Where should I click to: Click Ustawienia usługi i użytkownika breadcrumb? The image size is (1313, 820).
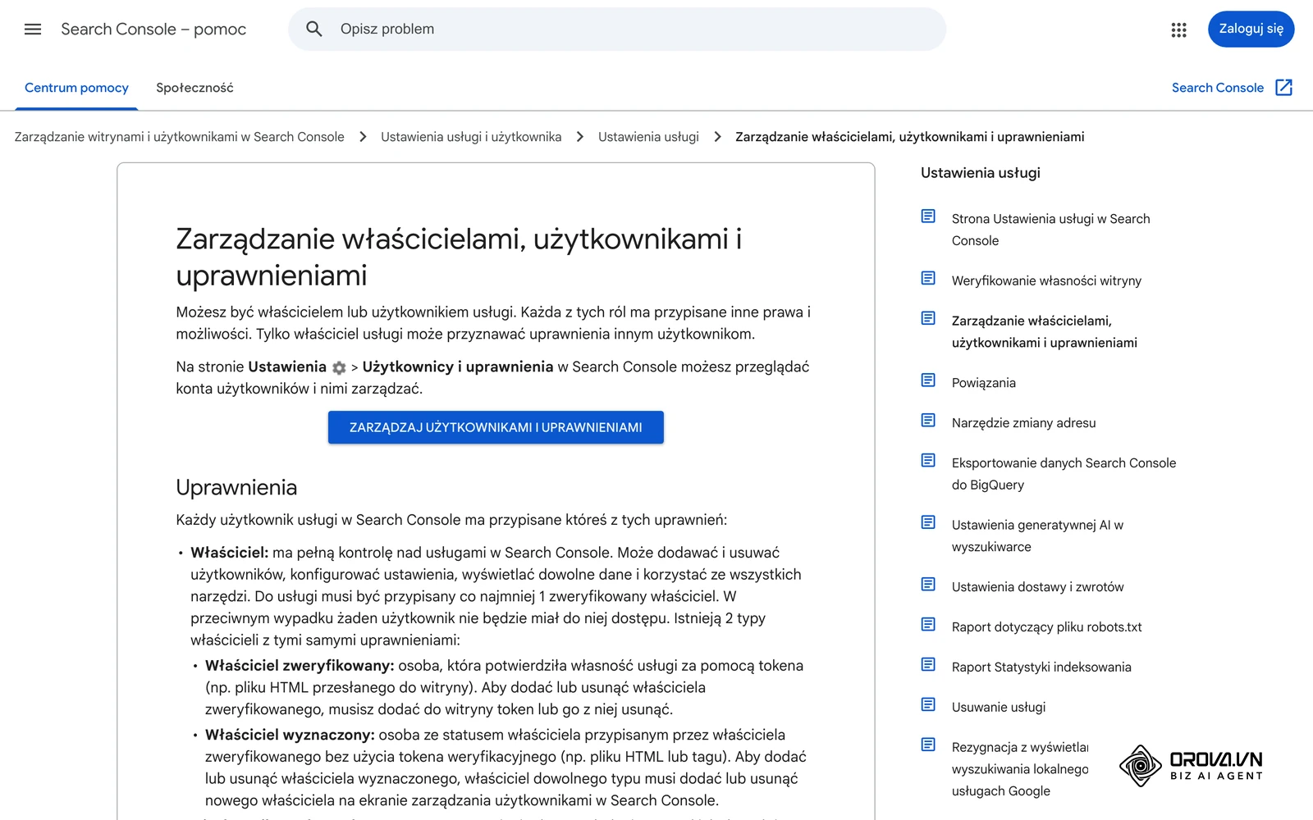coord(471,137)
